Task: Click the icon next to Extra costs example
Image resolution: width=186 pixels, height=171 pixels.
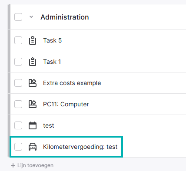Action: tap(33, 83)
